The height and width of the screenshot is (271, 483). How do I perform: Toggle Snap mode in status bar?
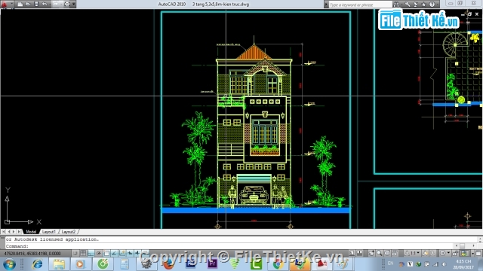click(x=75, y=254)
